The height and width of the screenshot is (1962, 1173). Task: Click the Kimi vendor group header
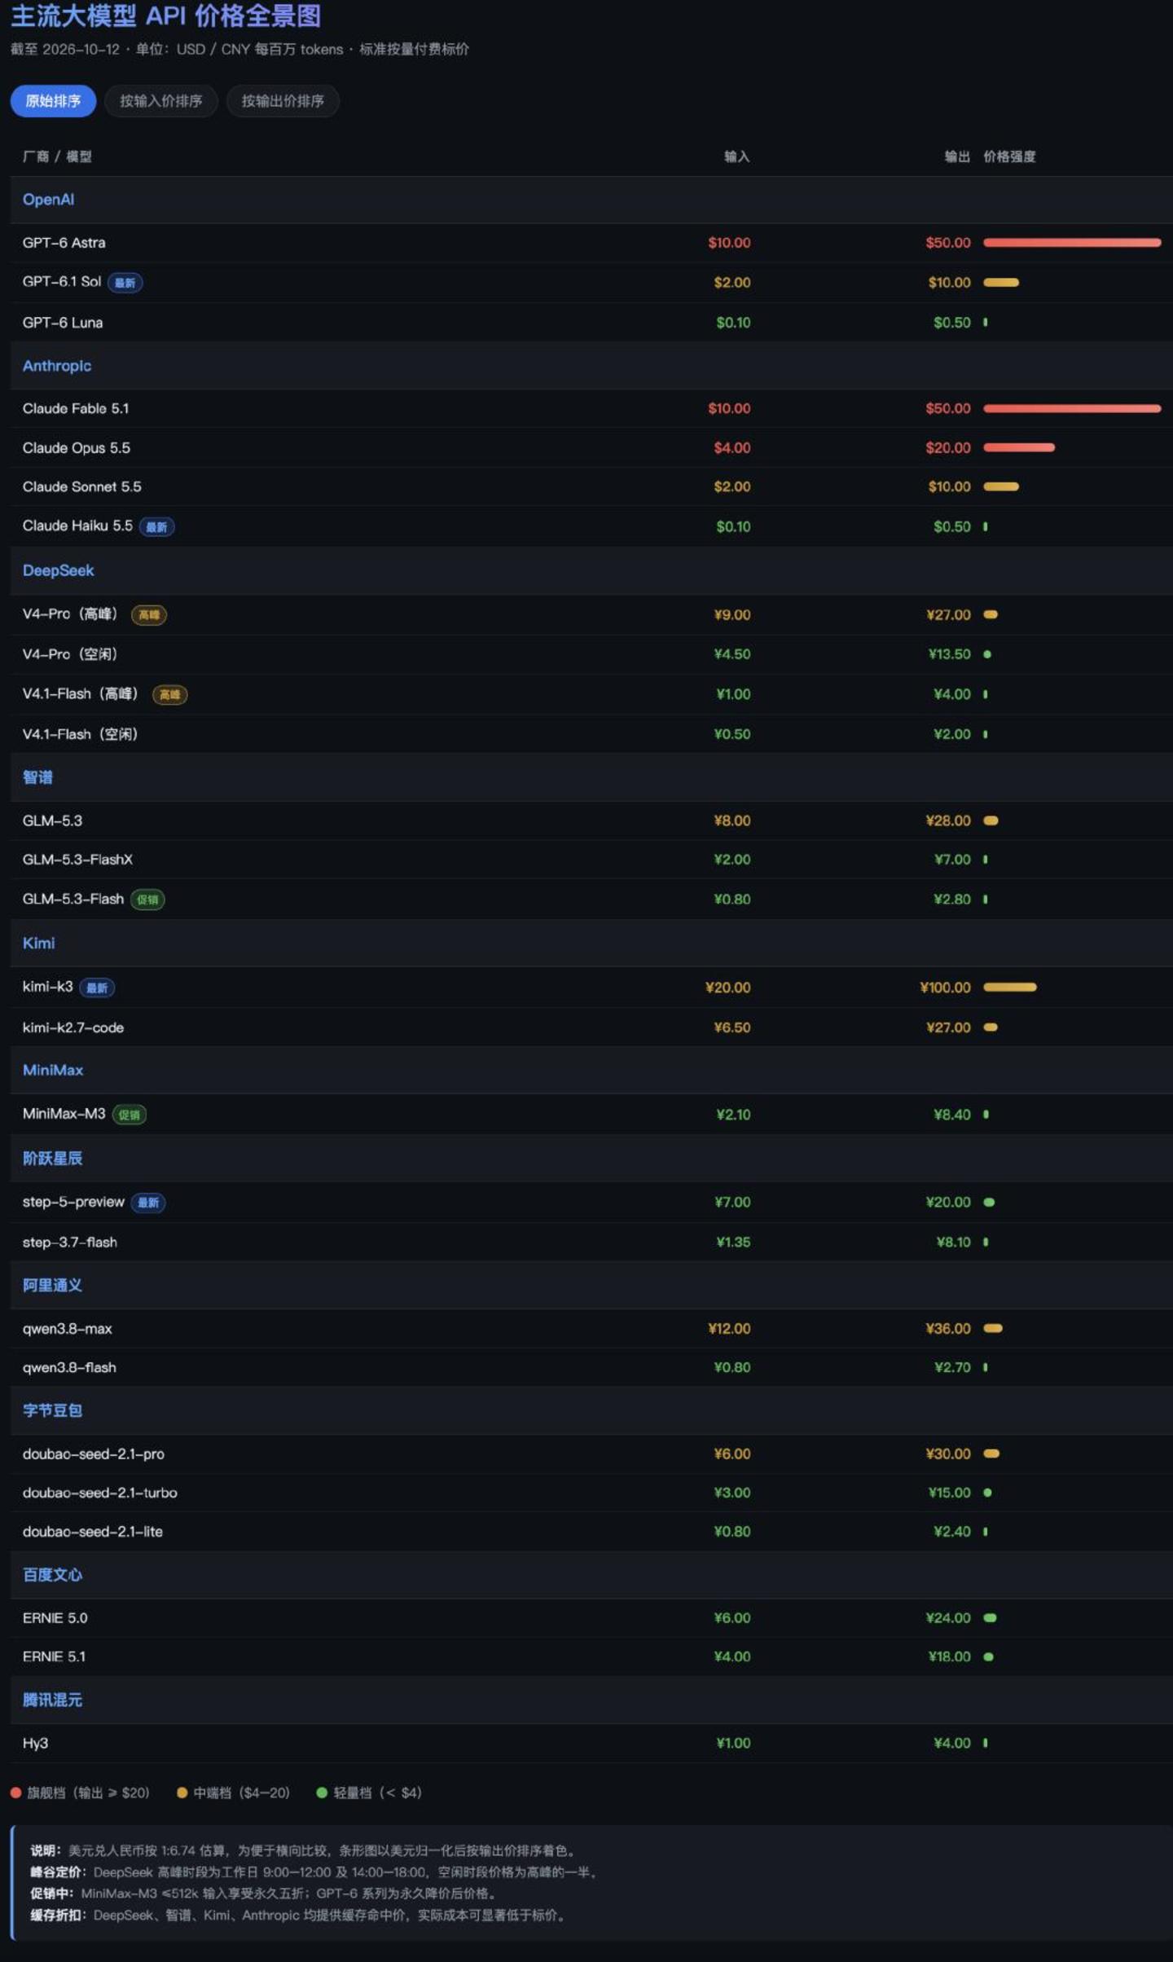coord(591,943)
